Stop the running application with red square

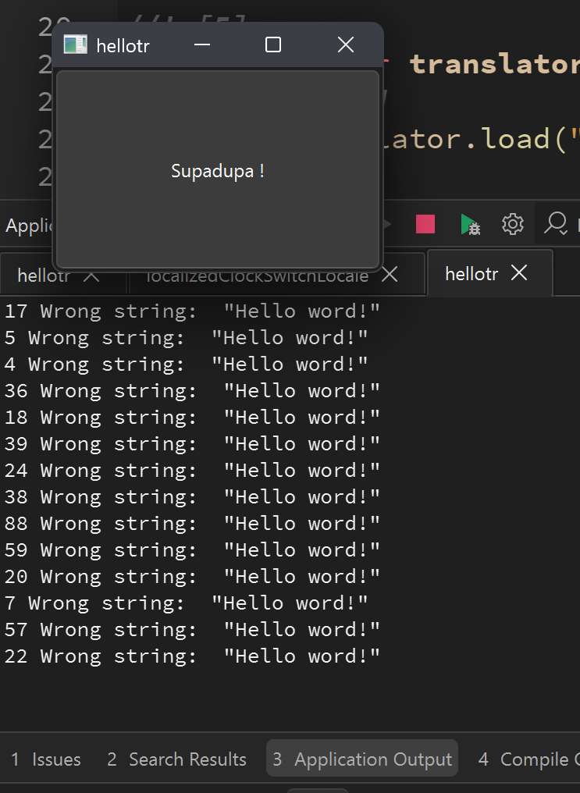pos(425,225)
